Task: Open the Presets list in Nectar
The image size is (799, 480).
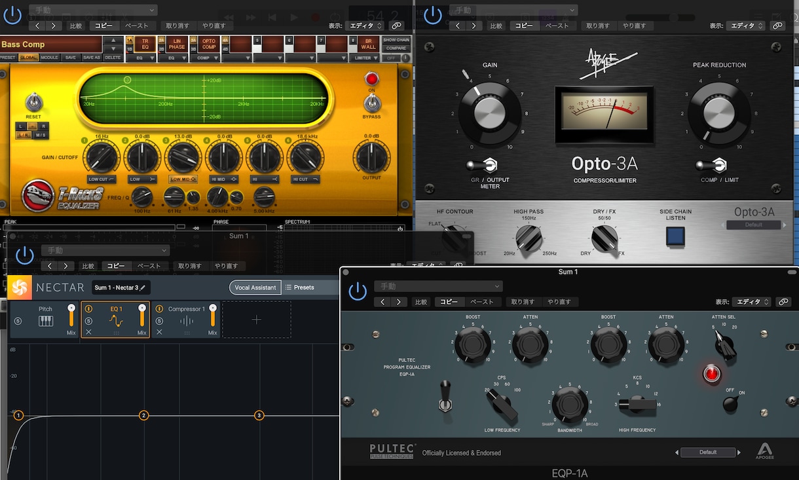Action: (x=300, y=287)
